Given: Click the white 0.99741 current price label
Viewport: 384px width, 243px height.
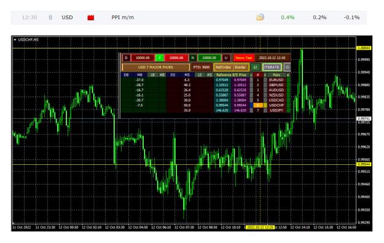Looking at the screenshot, I should point(364,119).
